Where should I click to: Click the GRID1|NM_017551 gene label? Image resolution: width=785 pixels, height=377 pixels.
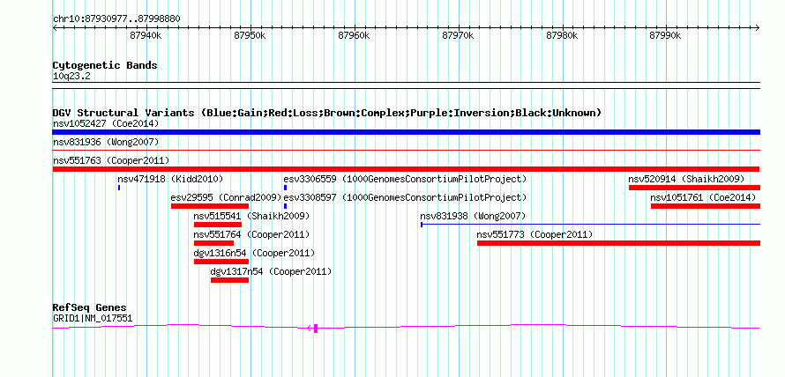click(93, 318)
